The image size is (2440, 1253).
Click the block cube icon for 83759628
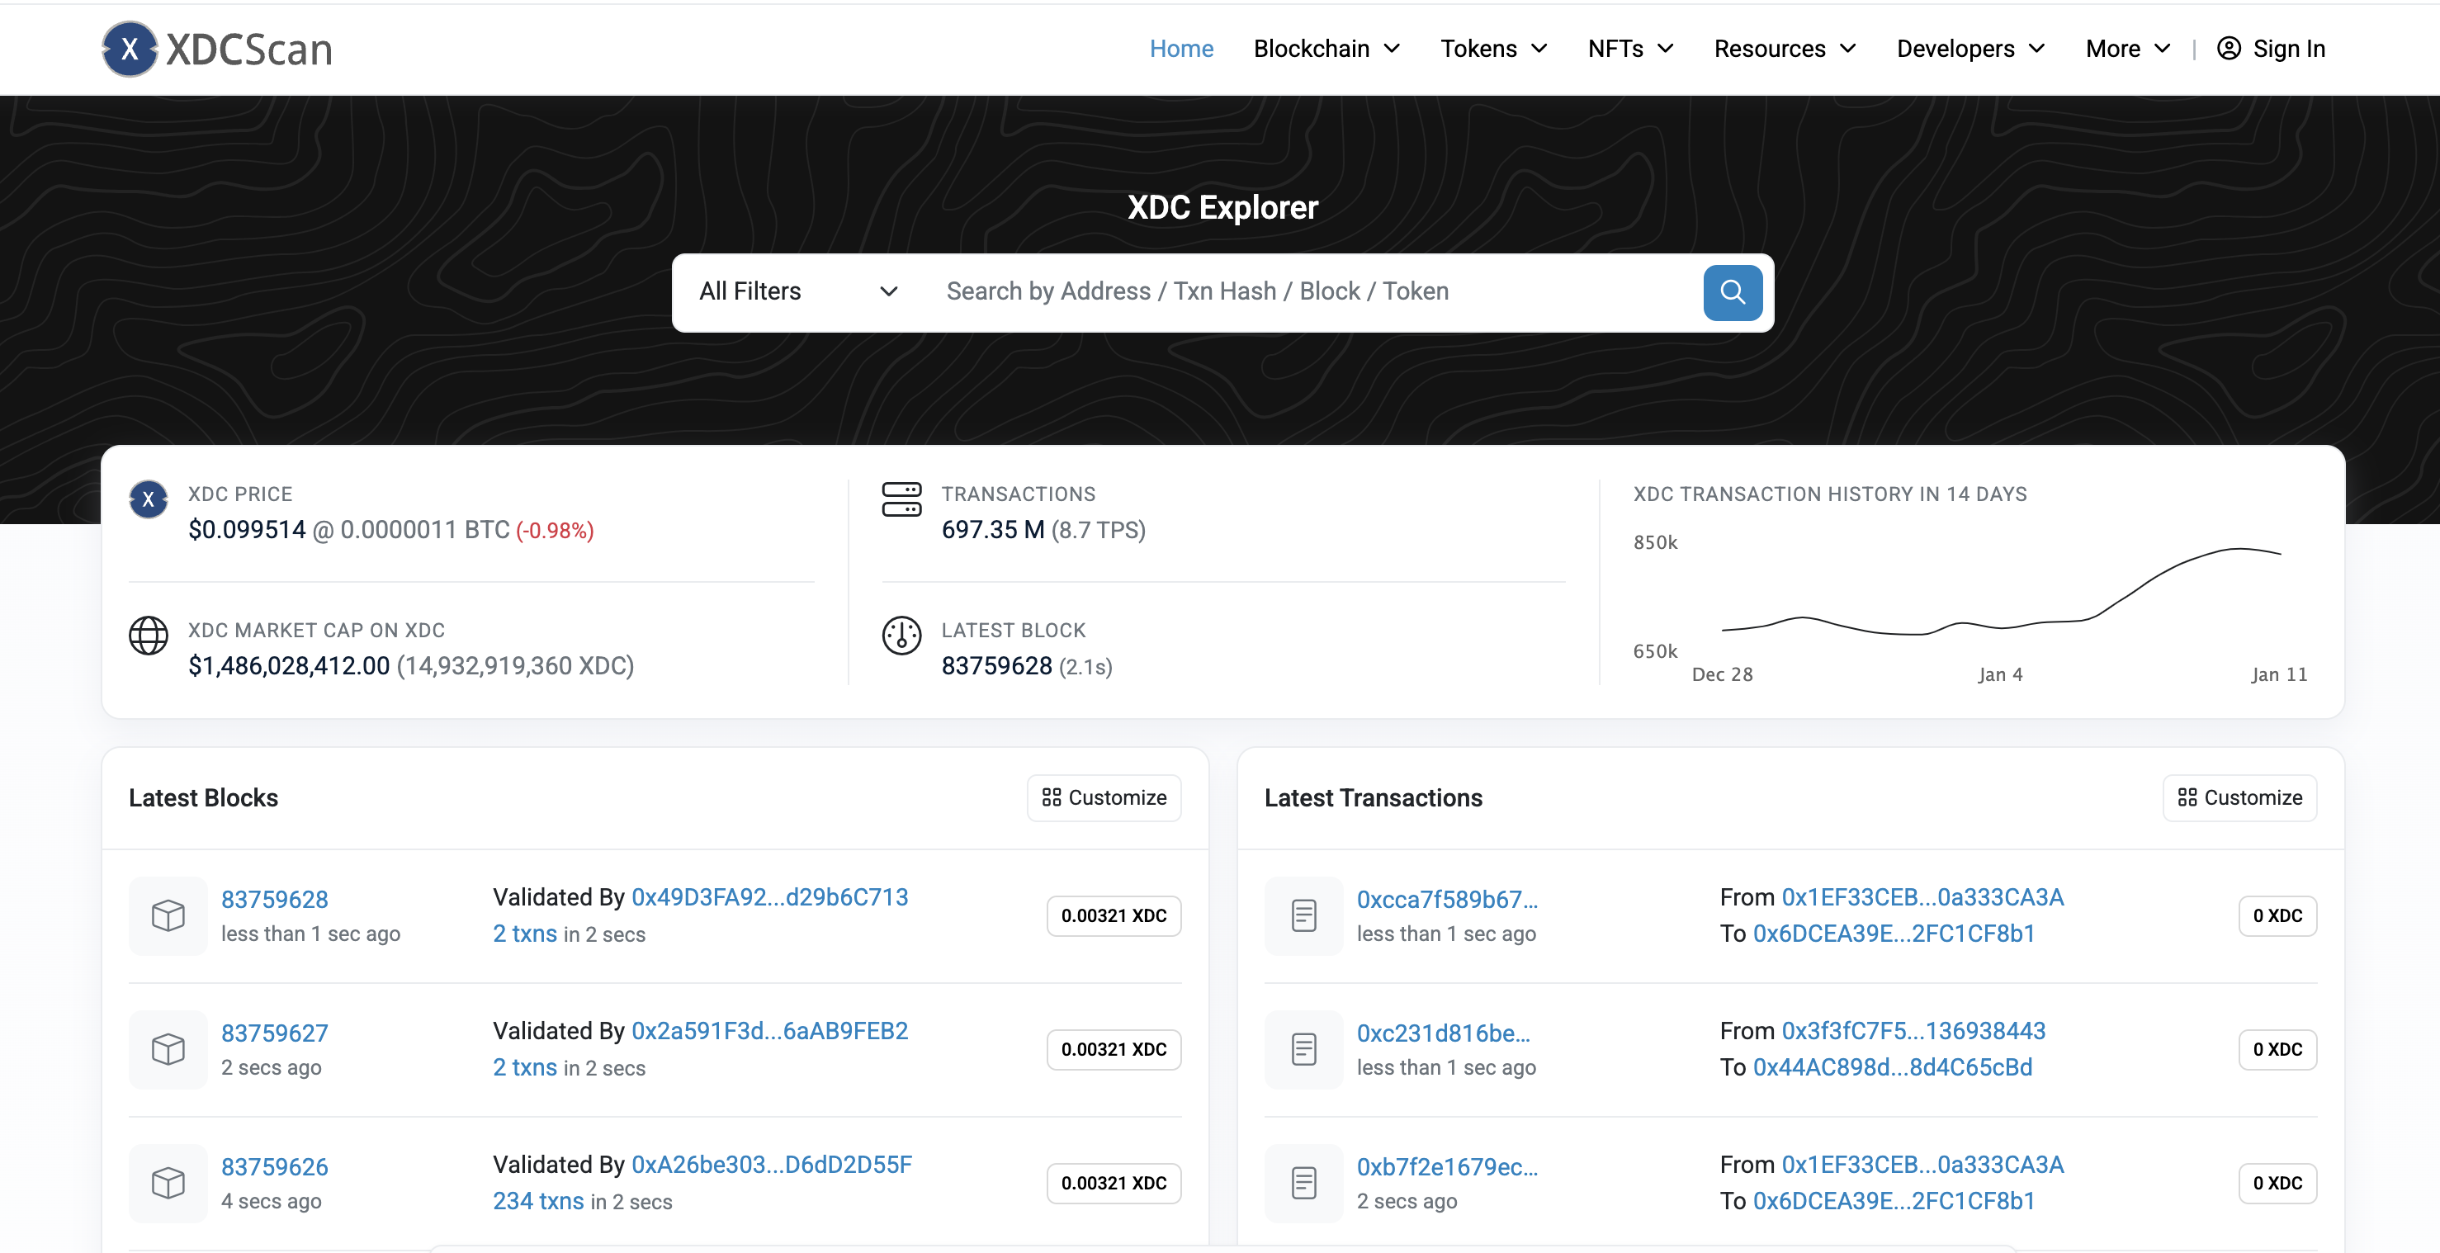tap(168, 915)
